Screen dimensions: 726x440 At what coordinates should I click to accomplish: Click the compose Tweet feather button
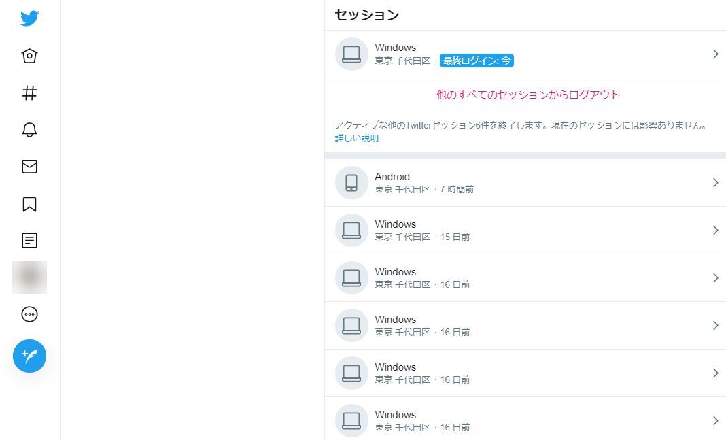[x=29, y=356]
